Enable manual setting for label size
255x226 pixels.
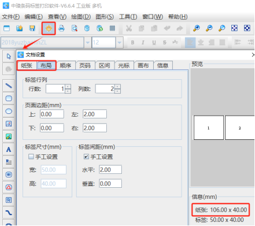[31, 157]
